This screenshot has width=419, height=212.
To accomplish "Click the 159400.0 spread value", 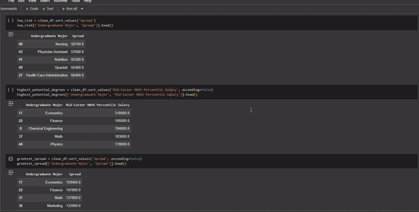I will tap(73, 182).
